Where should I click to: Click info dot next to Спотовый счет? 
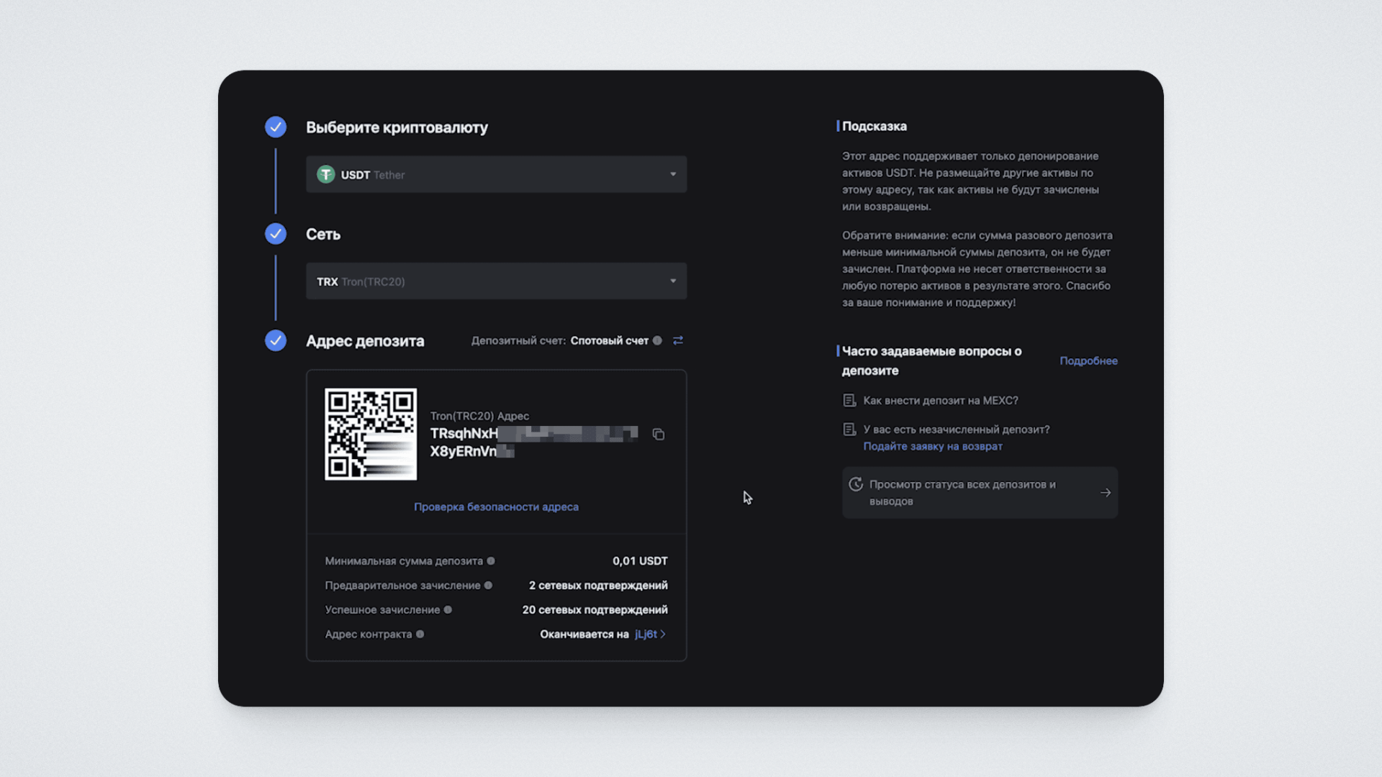tap(657, 340)
